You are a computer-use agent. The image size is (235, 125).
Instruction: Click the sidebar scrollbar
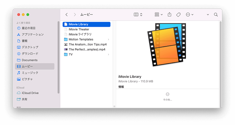(58, 57)
